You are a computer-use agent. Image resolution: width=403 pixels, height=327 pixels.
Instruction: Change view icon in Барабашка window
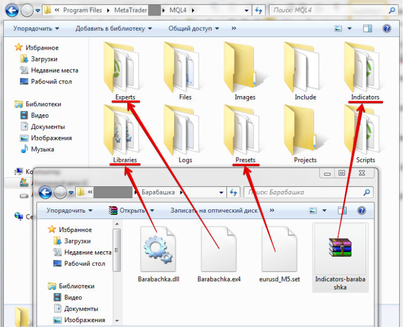coord(313,210)
